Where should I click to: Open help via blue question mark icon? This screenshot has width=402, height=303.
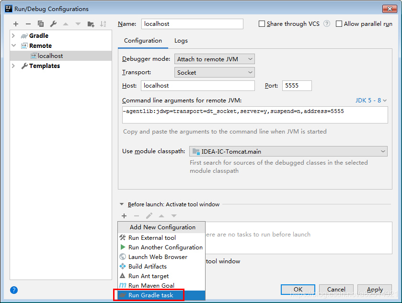tap(14, 290)
